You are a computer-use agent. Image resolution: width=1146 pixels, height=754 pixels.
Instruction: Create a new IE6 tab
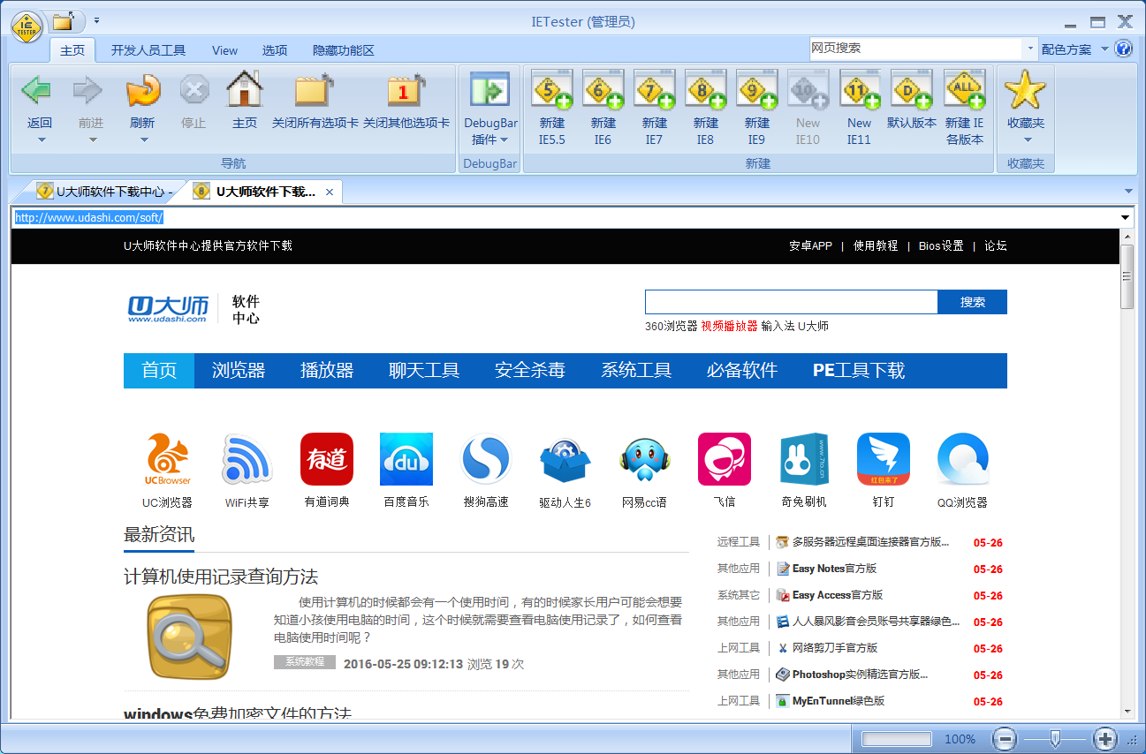point(603,90)
